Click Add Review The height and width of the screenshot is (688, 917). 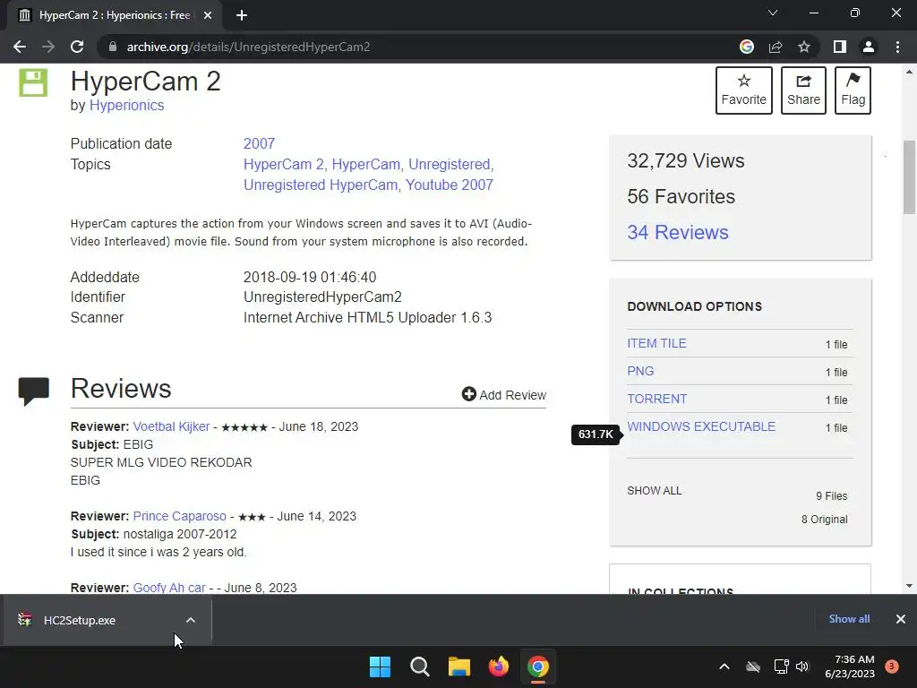tap(504, 395)
